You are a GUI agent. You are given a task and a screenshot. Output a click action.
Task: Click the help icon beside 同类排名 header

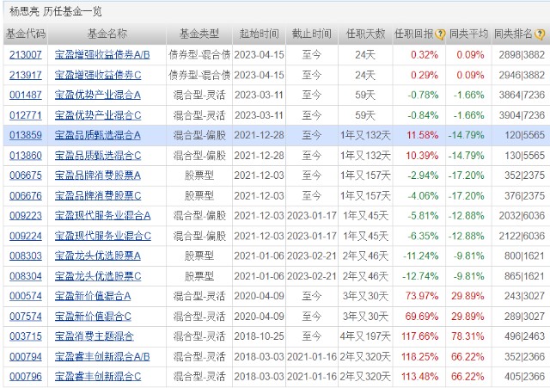click(x=541, y=34)
